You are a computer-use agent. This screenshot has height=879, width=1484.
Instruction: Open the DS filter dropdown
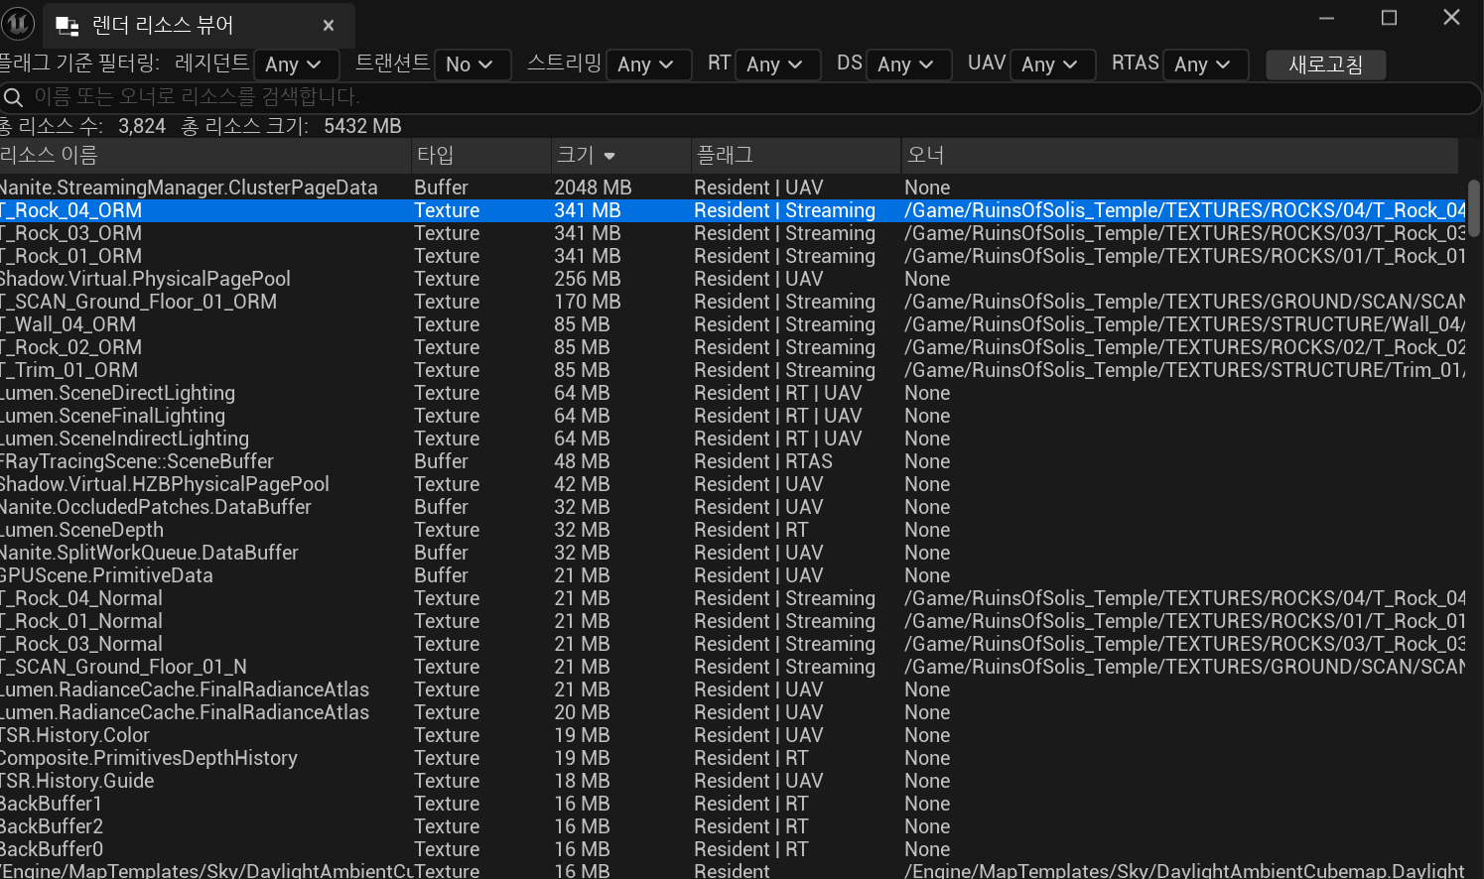click(909, 64)
